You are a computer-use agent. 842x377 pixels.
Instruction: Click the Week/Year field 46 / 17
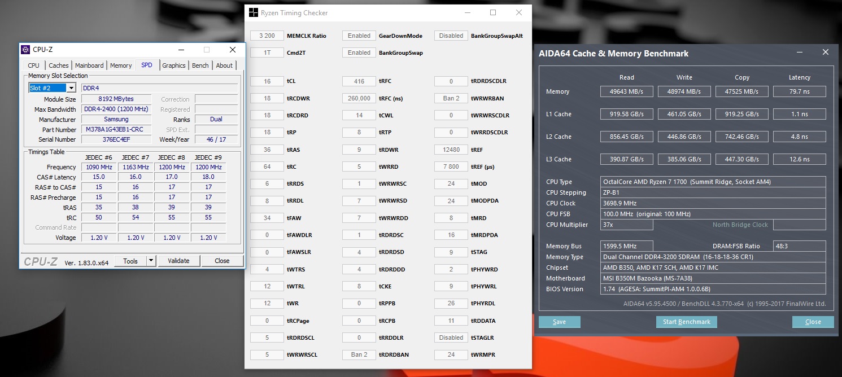coord(216,139)
